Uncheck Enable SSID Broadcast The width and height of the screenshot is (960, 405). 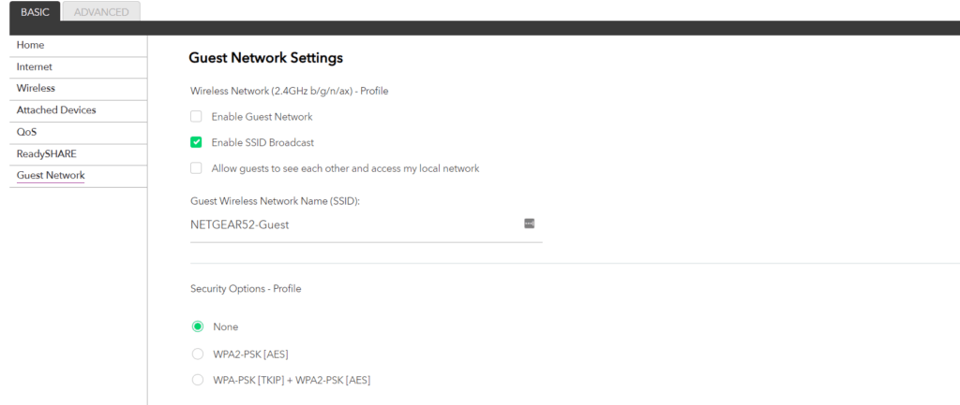196,142
